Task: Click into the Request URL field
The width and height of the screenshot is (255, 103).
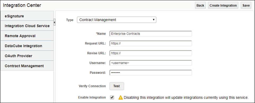Action: click(x=151, y=43)
